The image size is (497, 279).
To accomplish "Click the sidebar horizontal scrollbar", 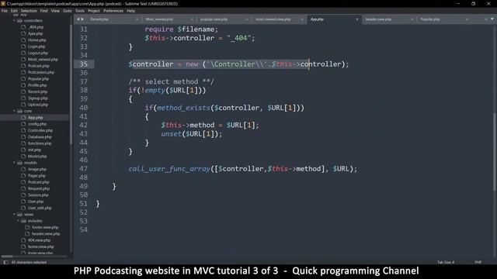I will 7,257.
